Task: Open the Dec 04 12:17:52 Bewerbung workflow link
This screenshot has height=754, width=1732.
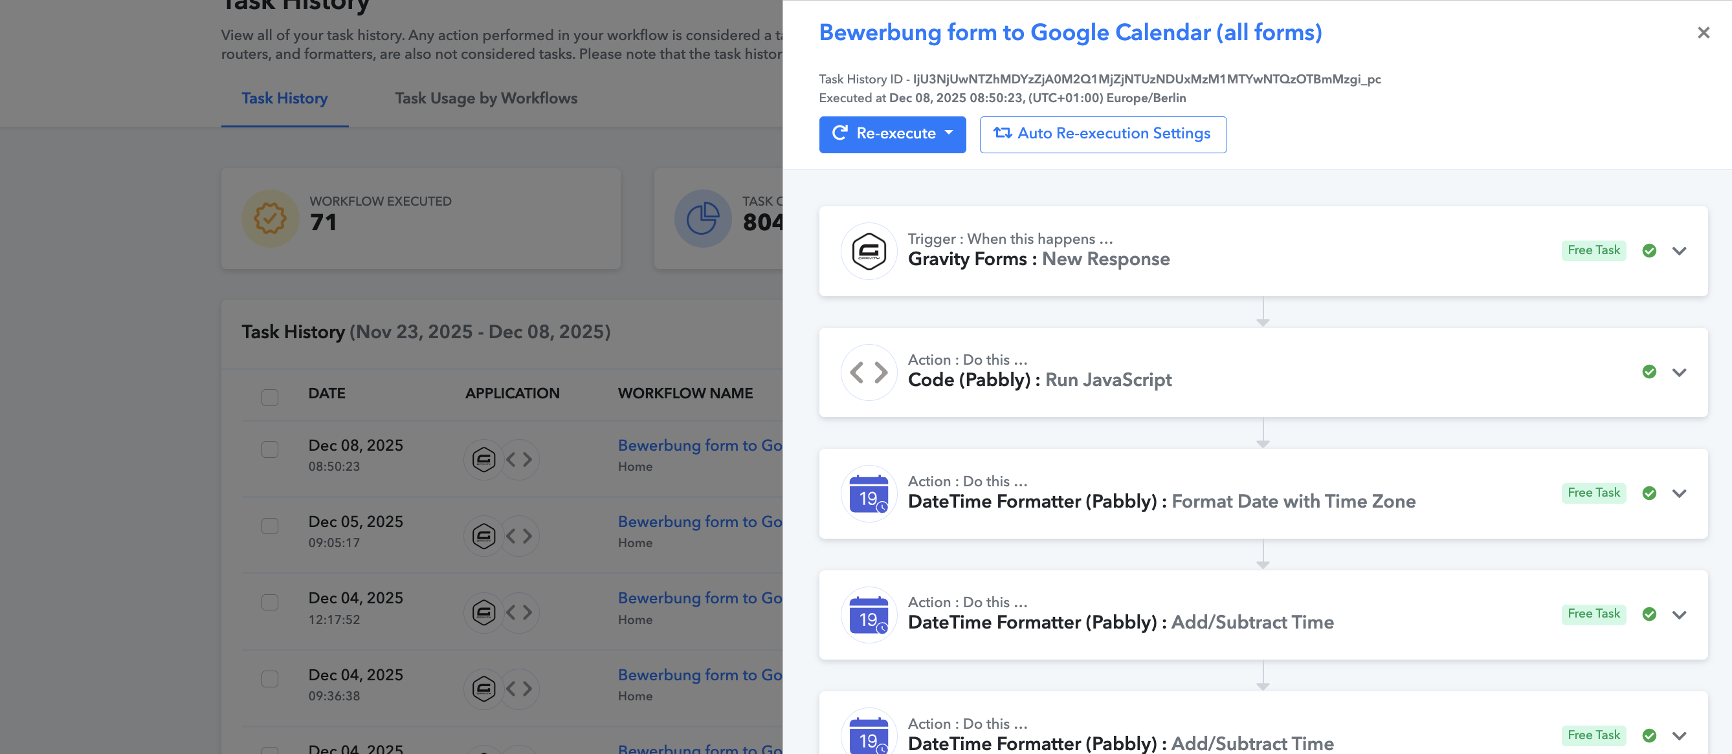Action: tap(699, 598)
